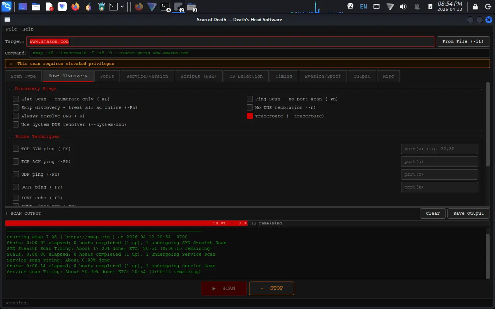
Task: Enable SCTP ping (-PY) checkbox
Action: pos(16,187)
